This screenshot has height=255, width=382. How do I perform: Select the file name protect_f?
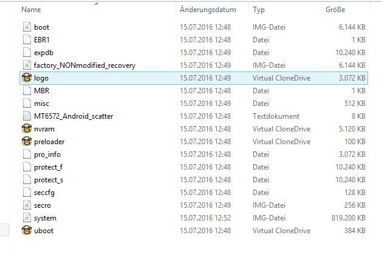[48, 167]
